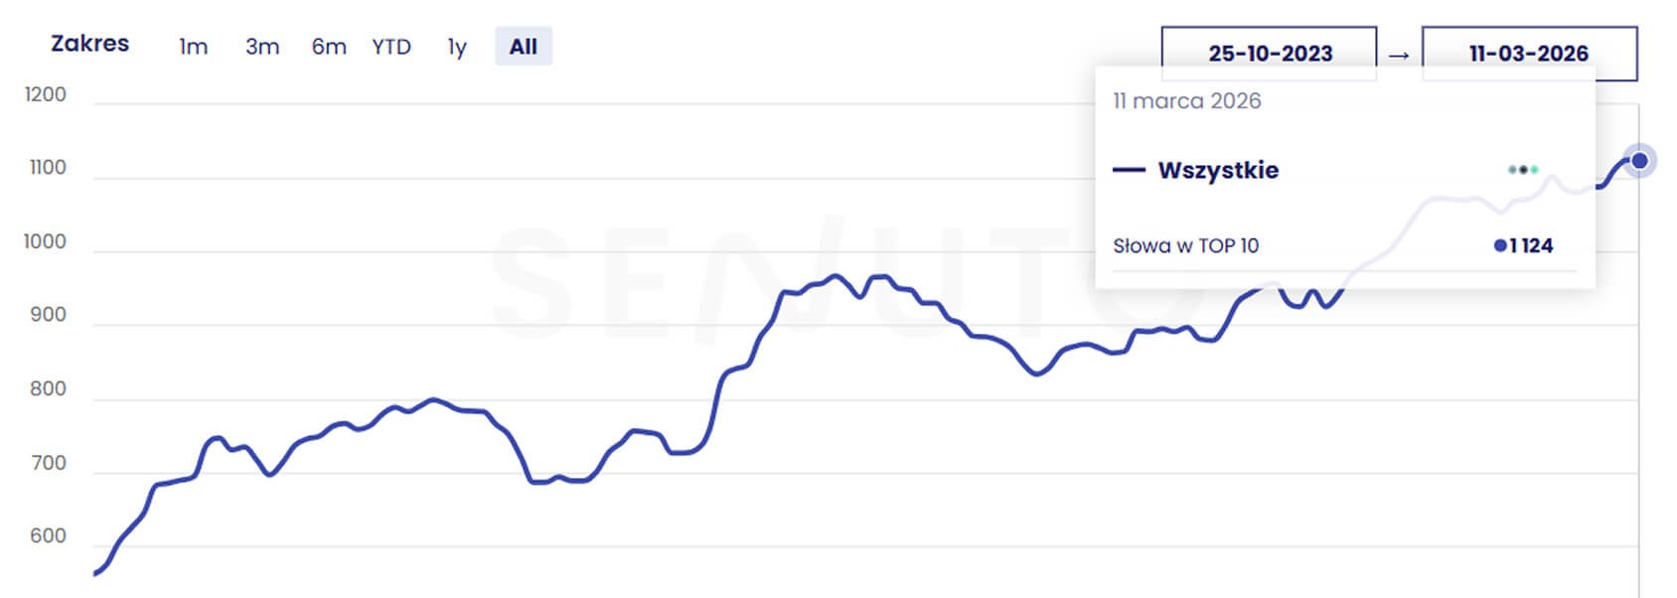Click the arrow between date fields

click(x=1399, y=56)
